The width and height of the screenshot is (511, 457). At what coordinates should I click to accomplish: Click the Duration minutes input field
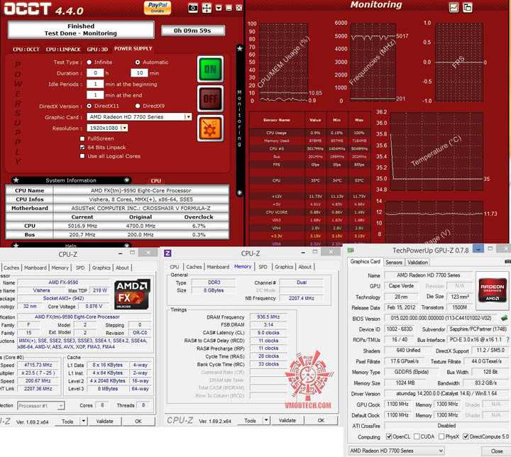coord(140,73)
